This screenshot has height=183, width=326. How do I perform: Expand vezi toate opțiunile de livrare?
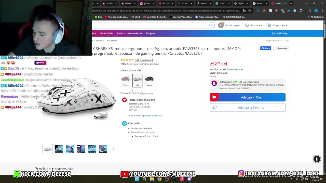145,116
